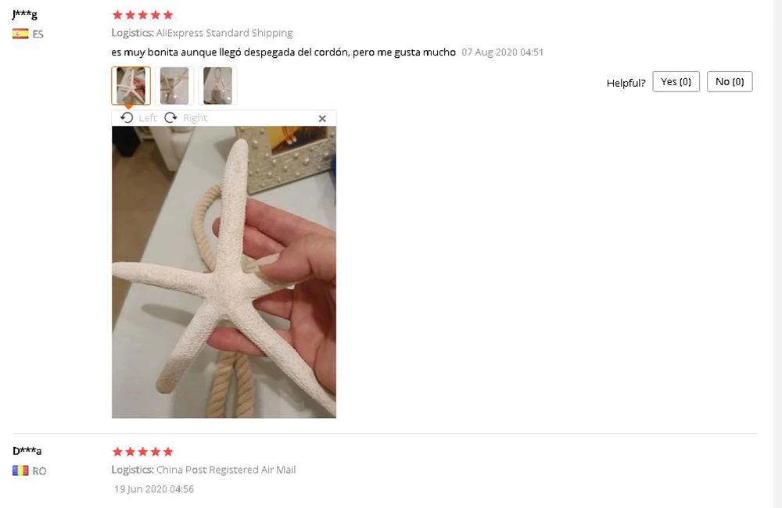Mark the review helpful with Yes (0)
Screen dimensions: 782x508
676,82
